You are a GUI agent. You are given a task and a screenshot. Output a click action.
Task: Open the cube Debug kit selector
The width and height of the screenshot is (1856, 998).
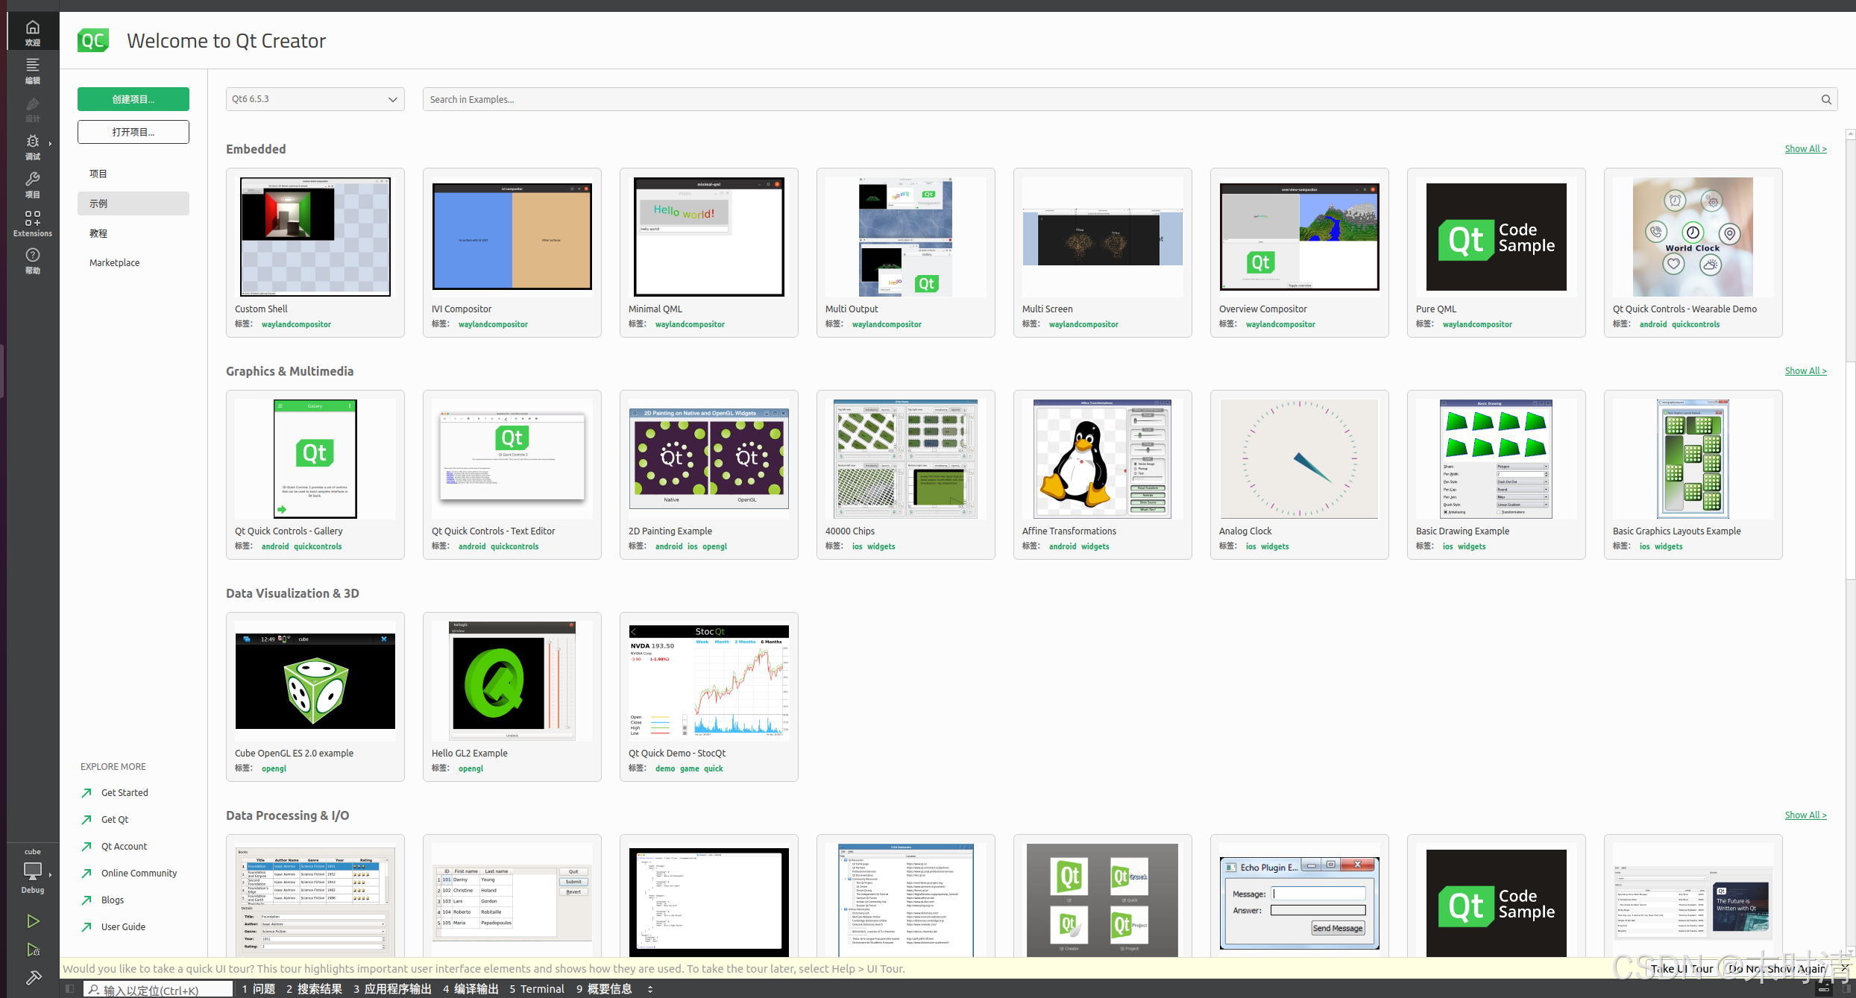coord(33,871)
